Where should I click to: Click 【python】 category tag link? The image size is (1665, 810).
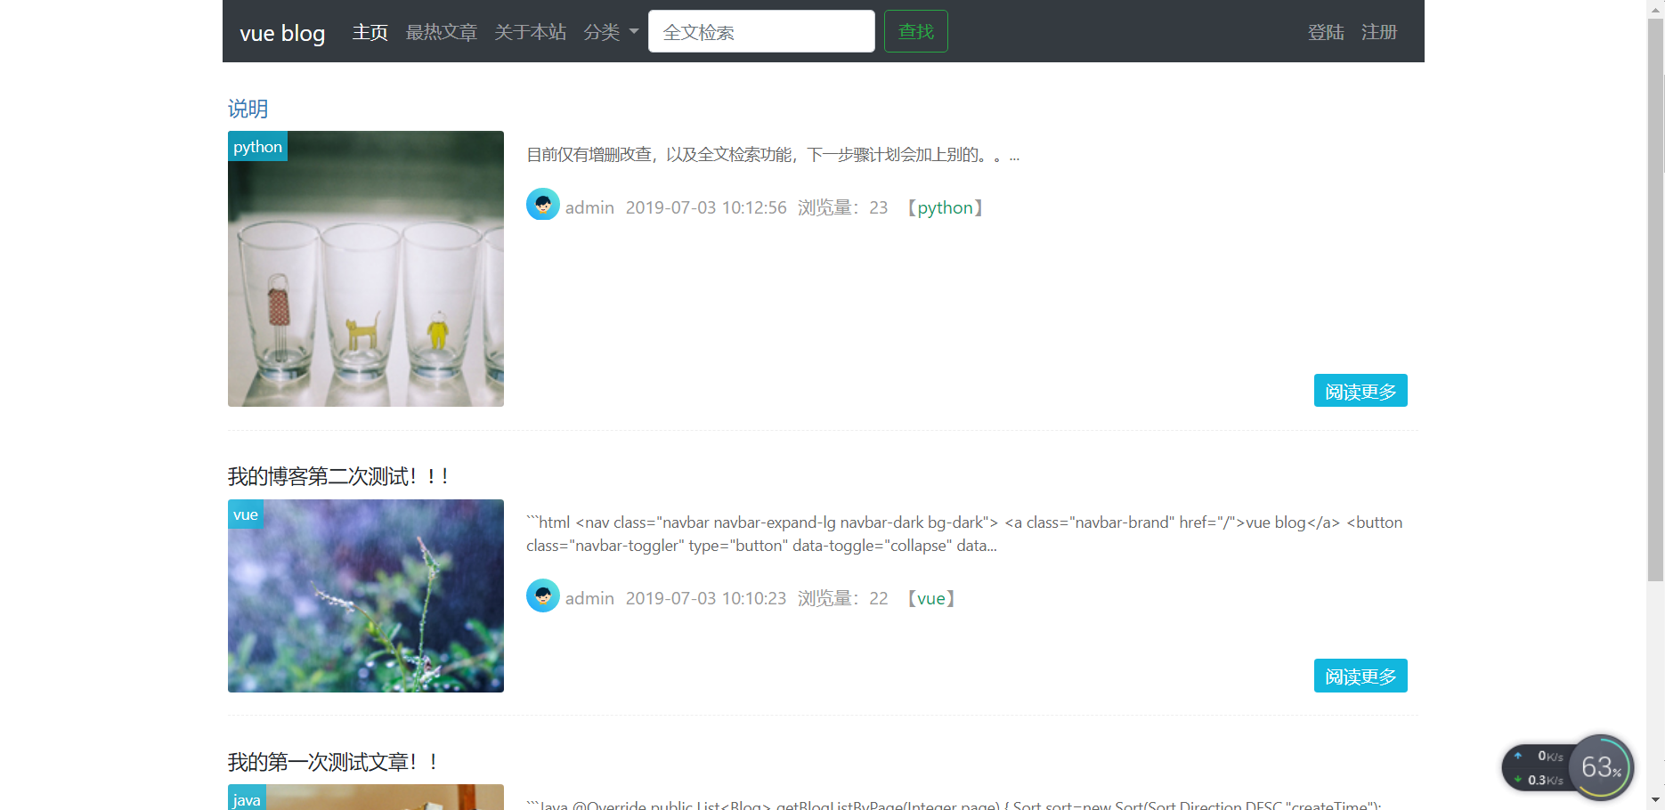tap(946, 207)
